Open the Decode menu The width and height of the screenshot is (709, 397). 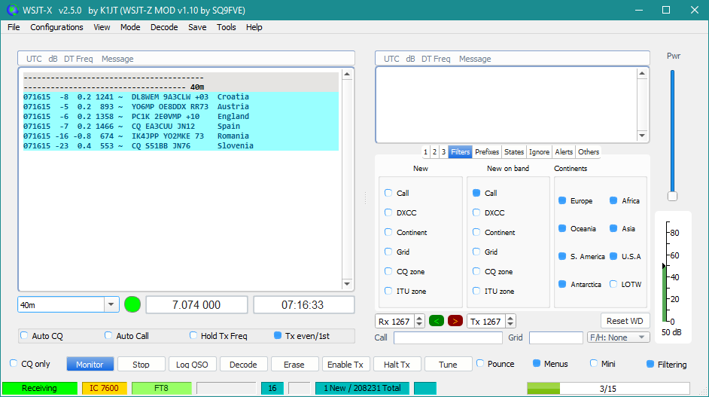164,27
